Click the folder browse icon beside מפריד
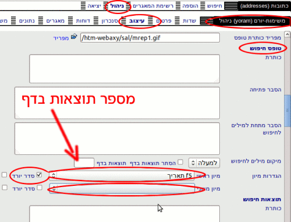 coord(74,37)
